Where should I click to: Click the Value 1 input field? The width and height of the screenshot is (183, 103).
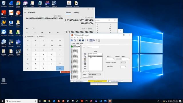(111, 59)
